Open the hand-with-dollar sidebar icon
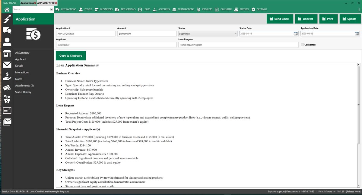 7,76
